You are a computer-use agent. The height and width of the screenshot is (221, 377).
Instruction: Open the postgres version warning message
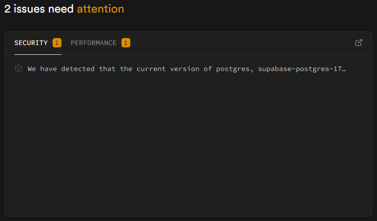(186, 69)
